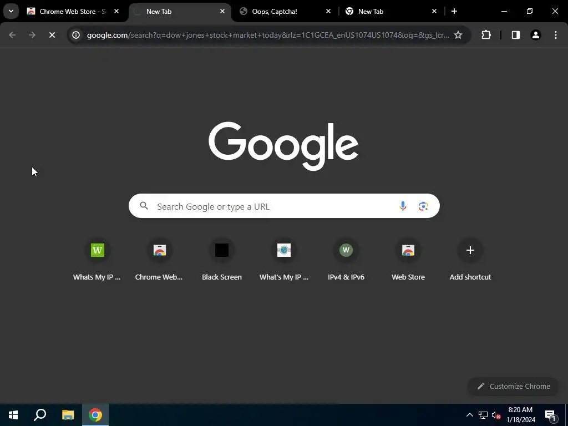This screenshot has height=426, width=568.
Task: Switch to the Chrome Web Store tab
Action: [73, 11]
